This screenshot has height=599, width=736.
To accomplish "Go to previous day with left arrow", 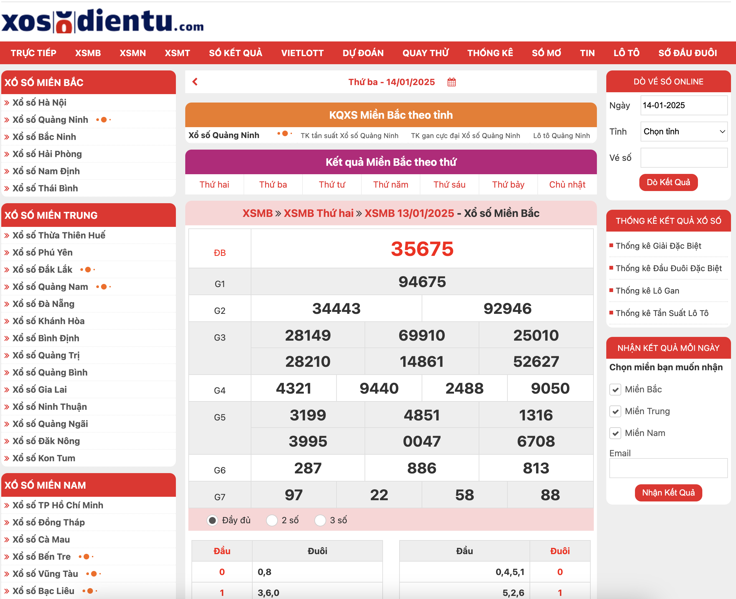I will point(195,82).
